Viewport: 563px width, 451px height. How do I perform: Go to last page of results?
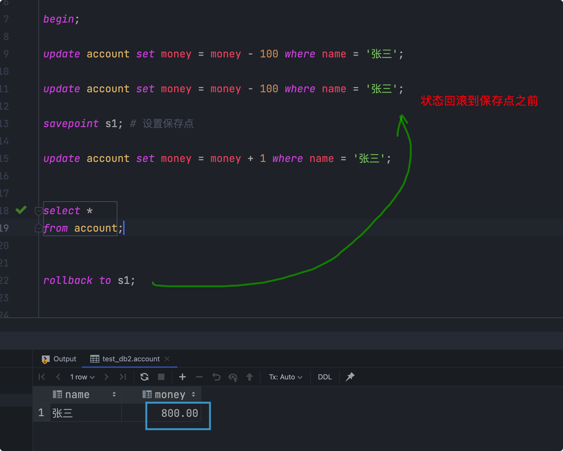pyautogui.click(x=123, y=377)
